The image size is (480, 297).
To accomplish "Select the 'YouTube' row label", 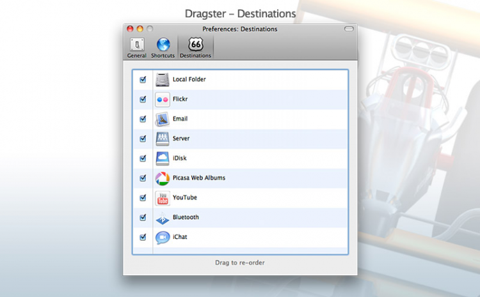I will point(185,197).
